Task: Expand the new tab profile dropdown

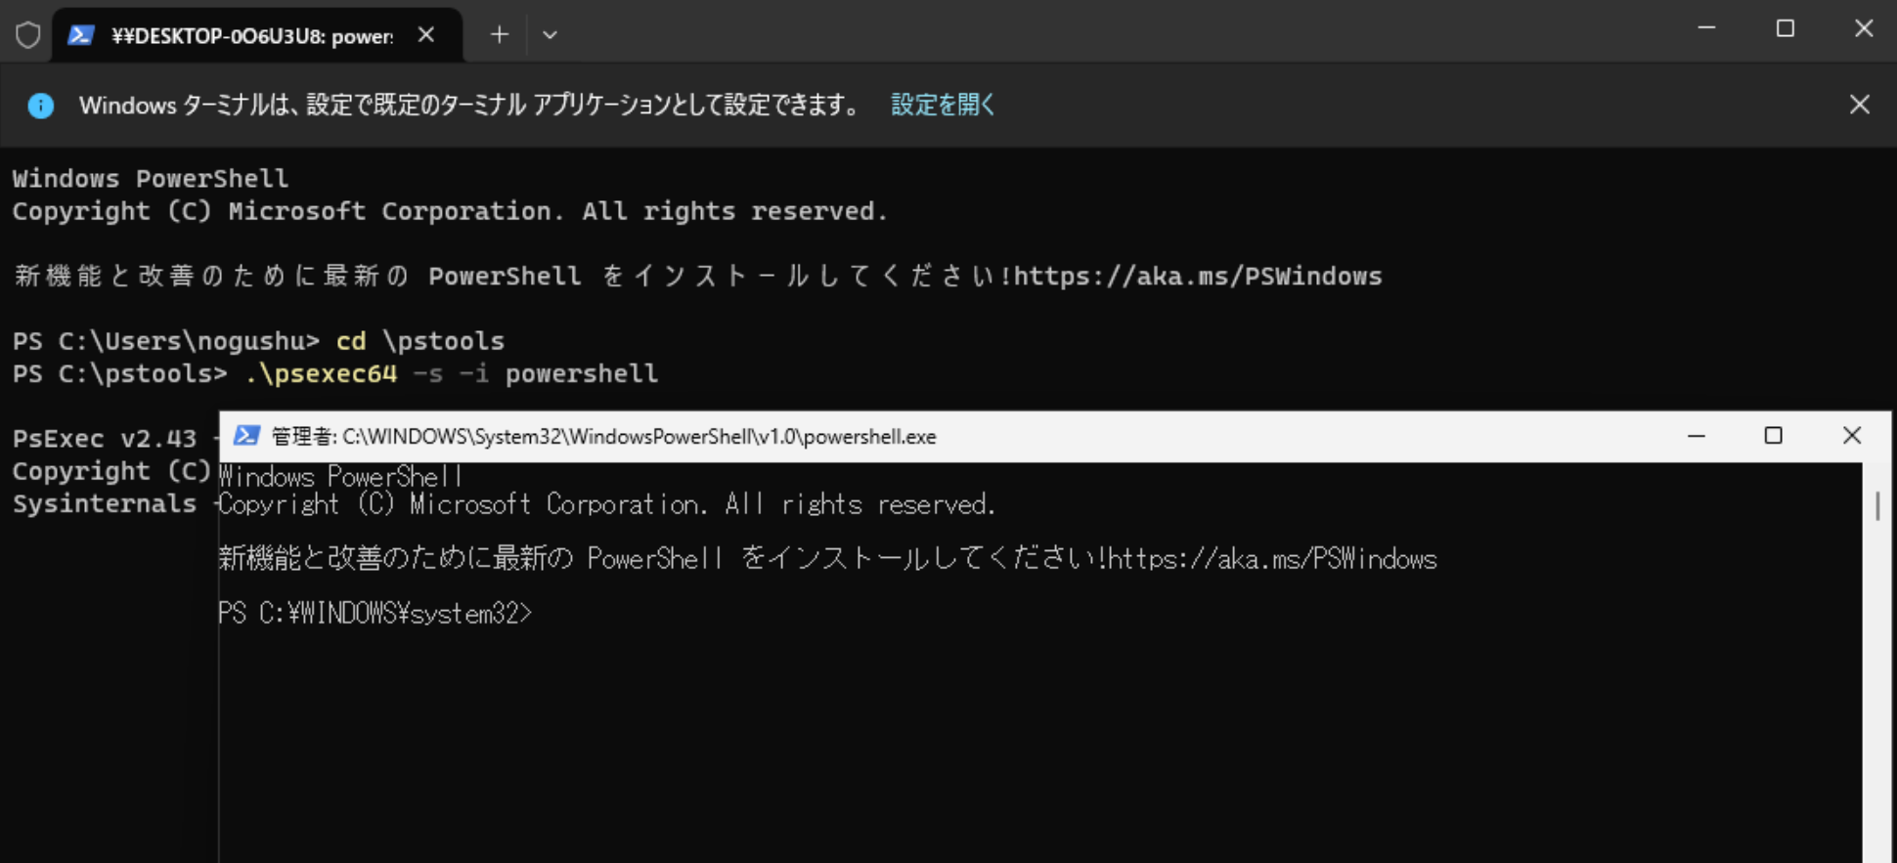Action: (550, 35)
